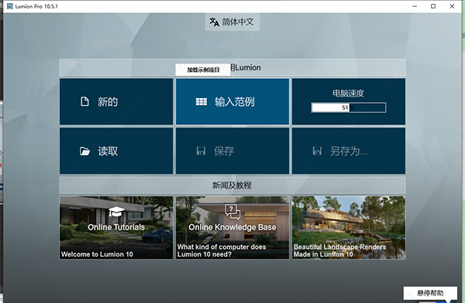Click the graduation cap tutorials icon

coord(116,212)
